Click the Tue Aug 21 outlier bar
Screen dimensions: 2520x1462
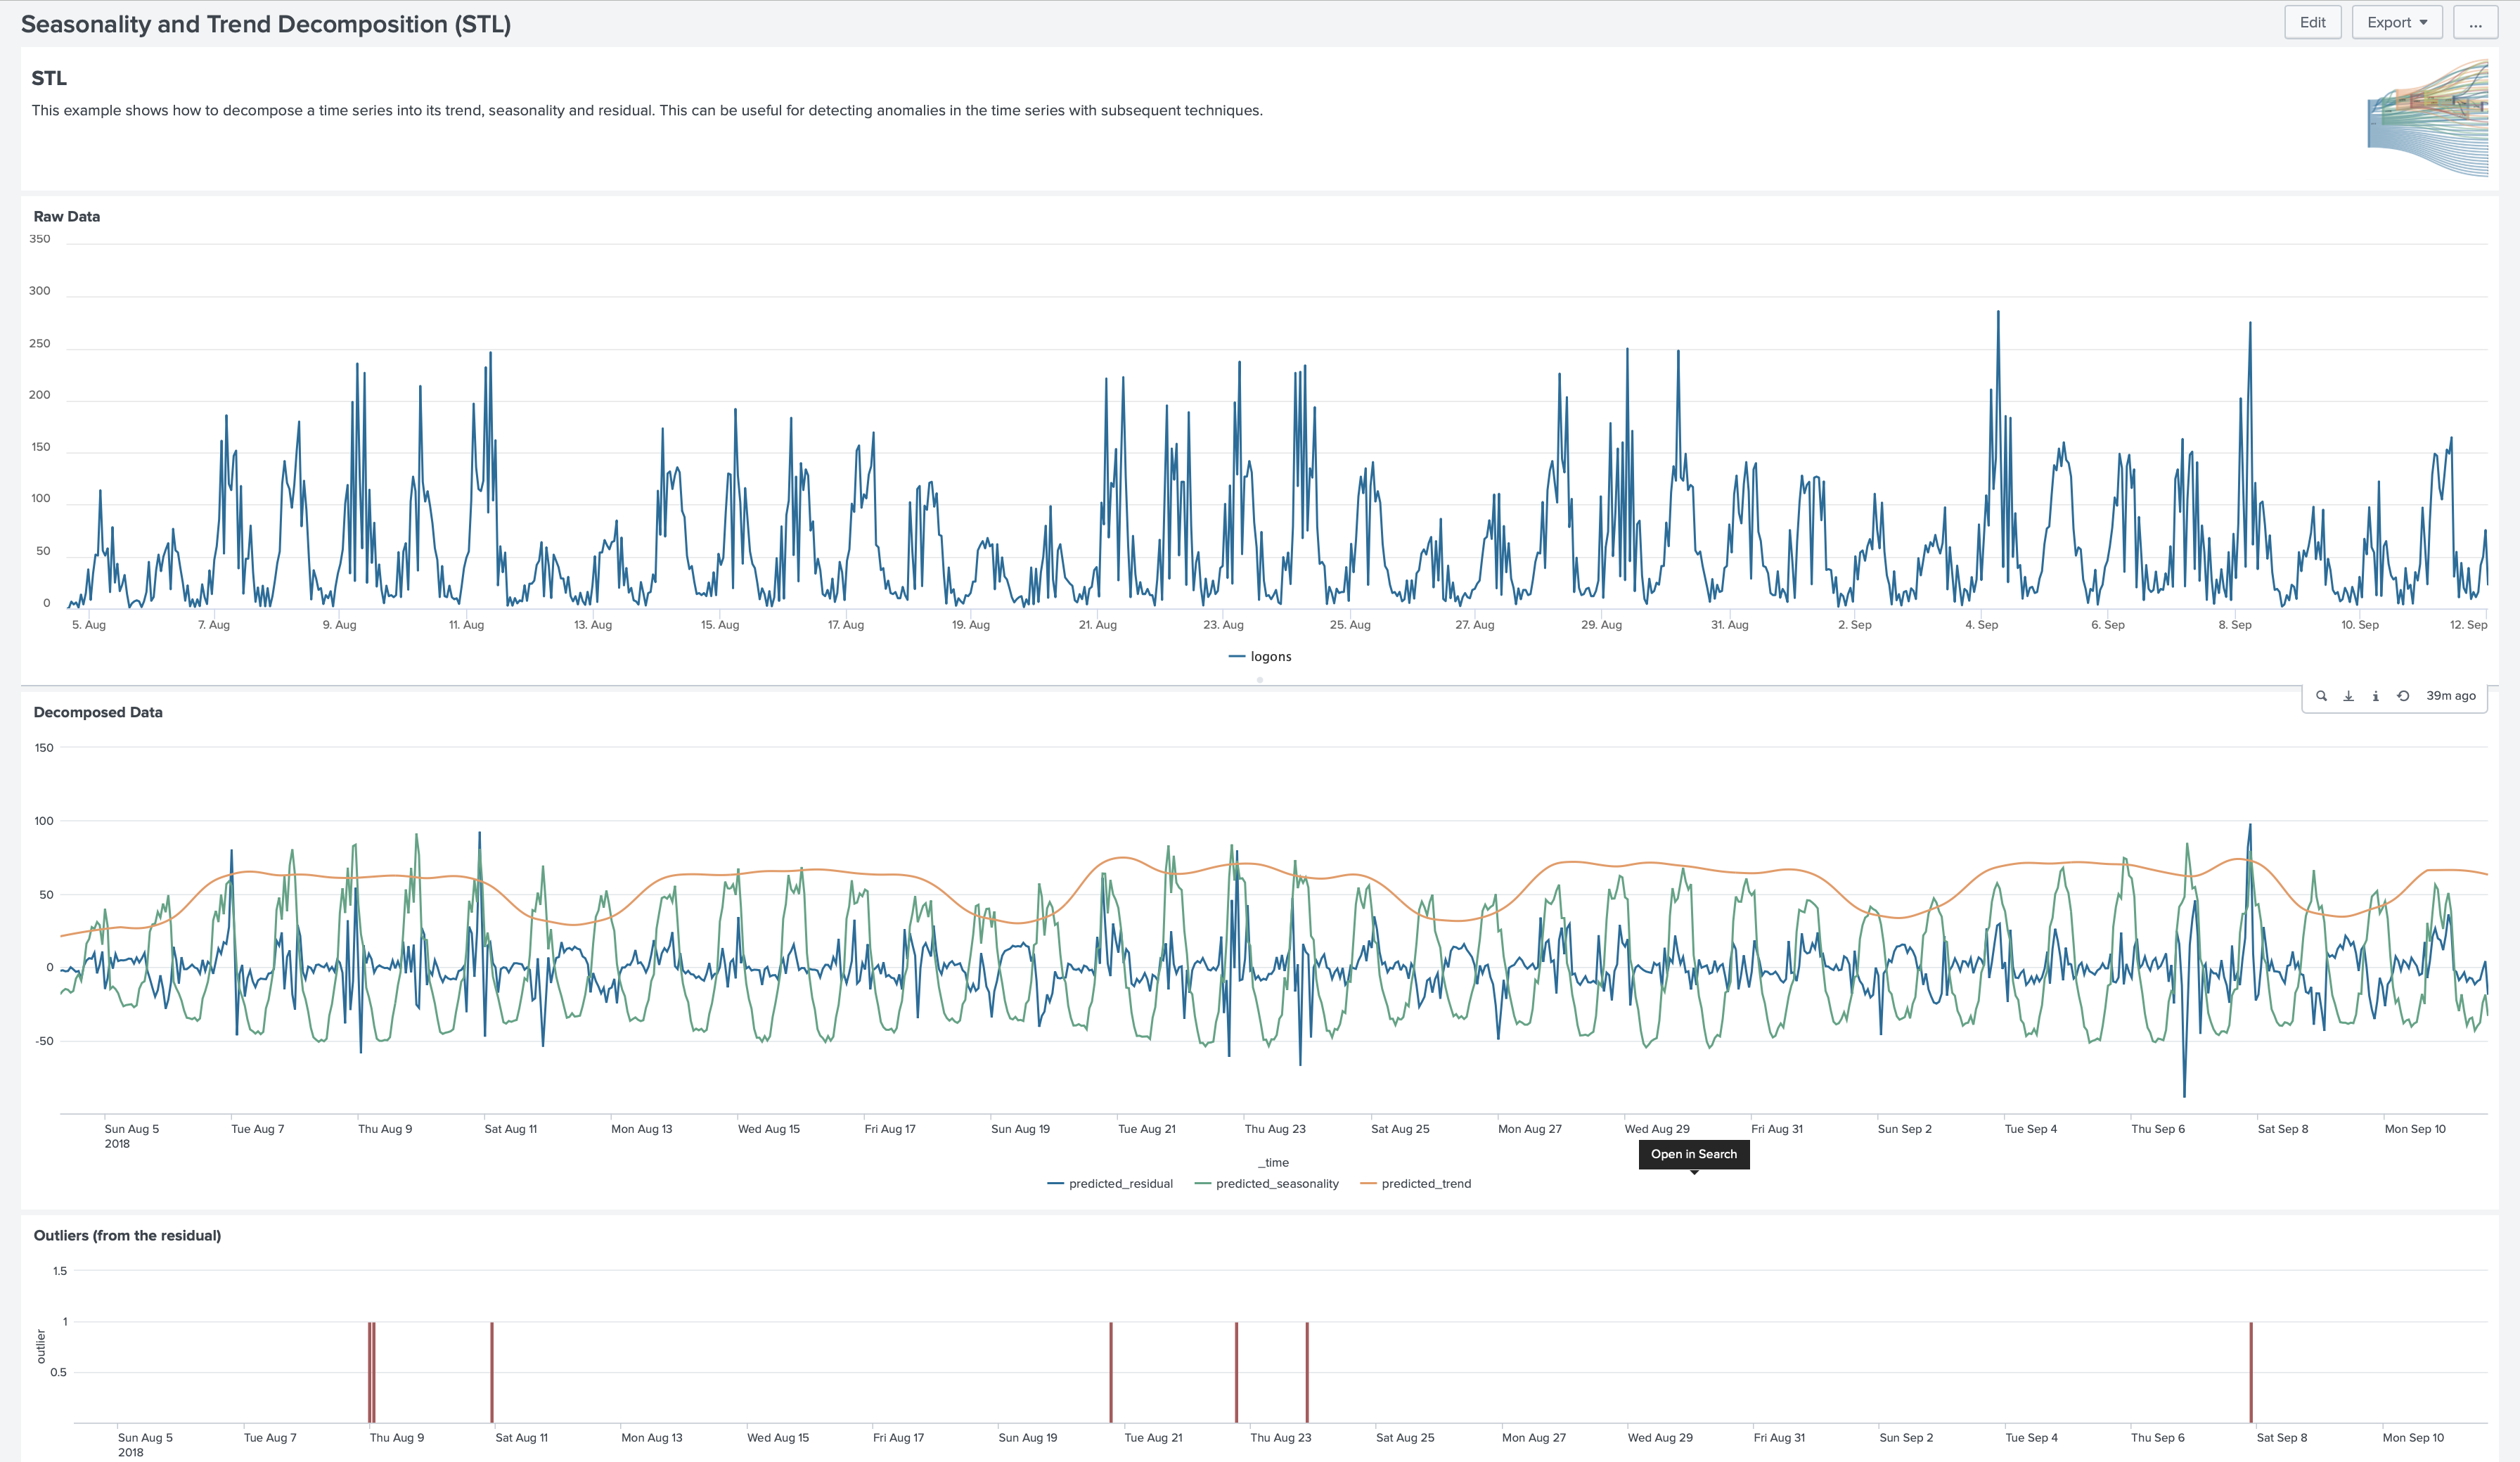[x=1111, y=1372]
